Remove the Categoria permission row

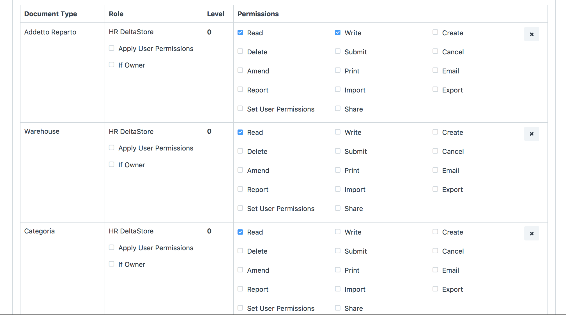[x=532, y=233]
